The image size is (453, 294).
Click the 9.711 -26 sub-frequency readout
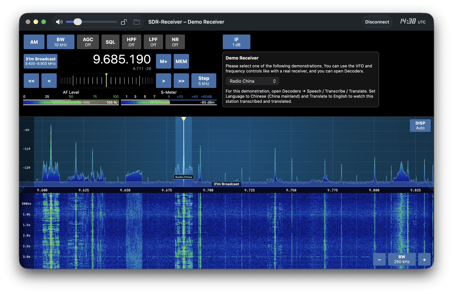[x=142, y=69]
